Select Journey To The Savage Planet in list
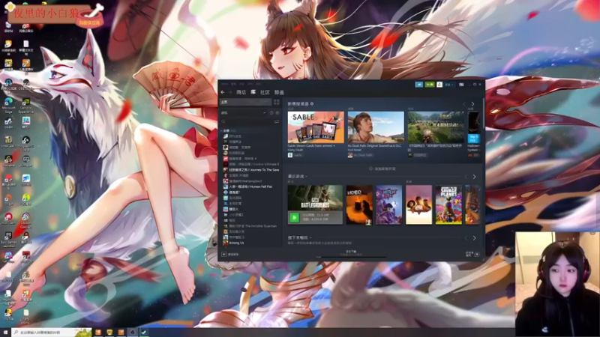The image size is (600, 337). (251, 170)
